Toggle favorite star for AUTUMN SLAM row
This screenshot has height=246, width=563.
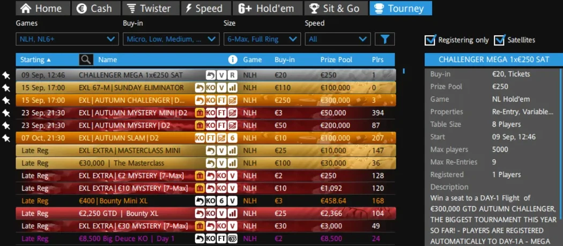6,138
